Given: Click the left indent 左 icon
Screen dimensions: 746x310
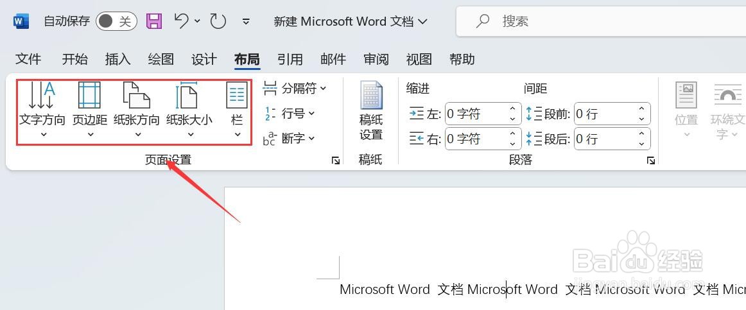Looking at the screenshot, I should (416, 114).
